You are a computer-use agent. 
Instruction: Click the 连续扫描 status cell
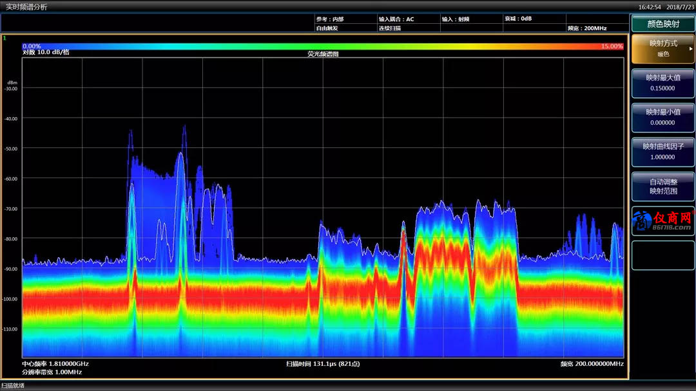pyautogui.click(x=389, y=28)
